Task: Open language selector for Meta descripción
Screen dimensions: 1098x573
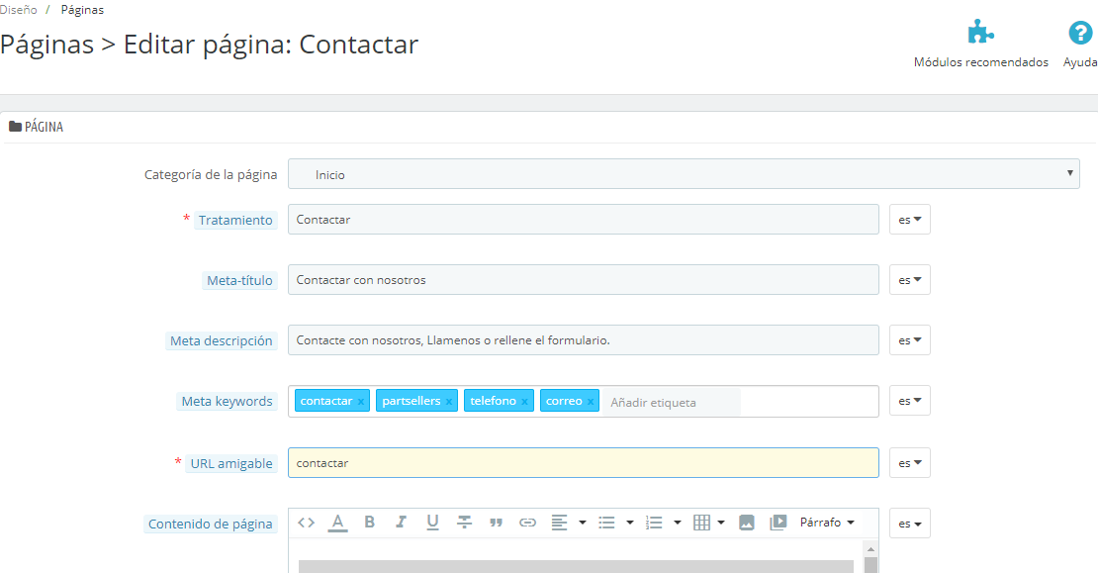Action: coord(910,339)
